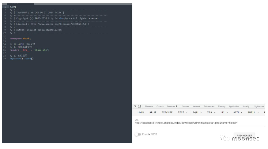The image size is (268, 149).
Task: Open the Recorder tab
Action: tap(172, 106)
